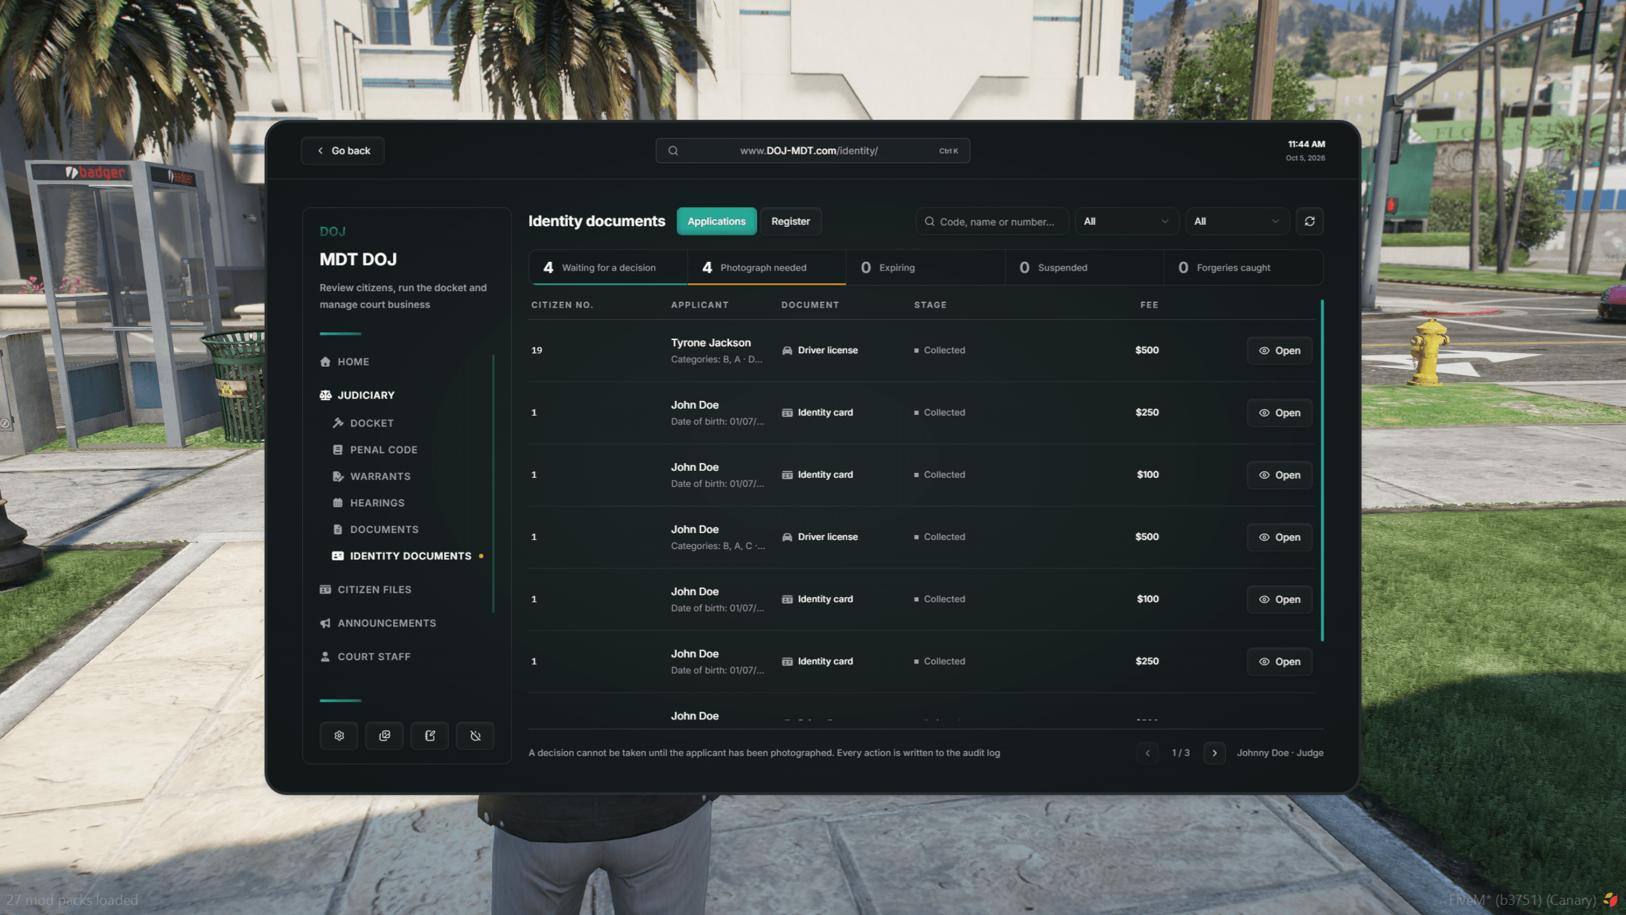Open the Documents page in sidebar
Image resolution: width=1626 pixels, height=915 pixels.
[375, 529]
